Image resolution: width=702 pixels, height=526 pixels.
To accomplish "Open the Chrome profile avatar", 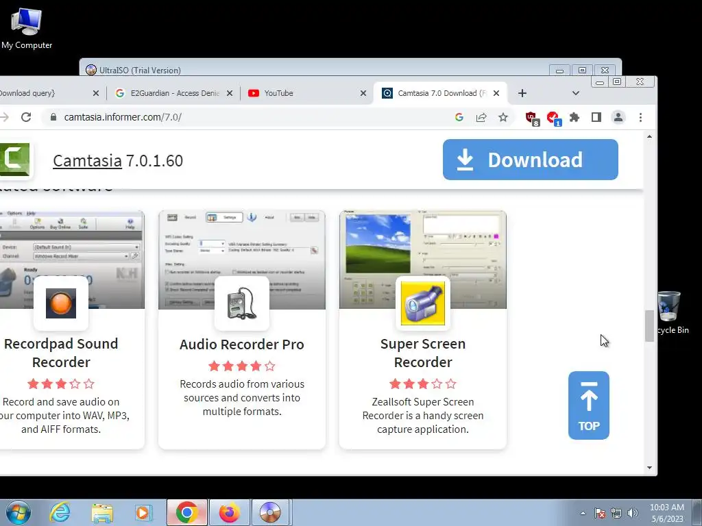I will 618,117.
